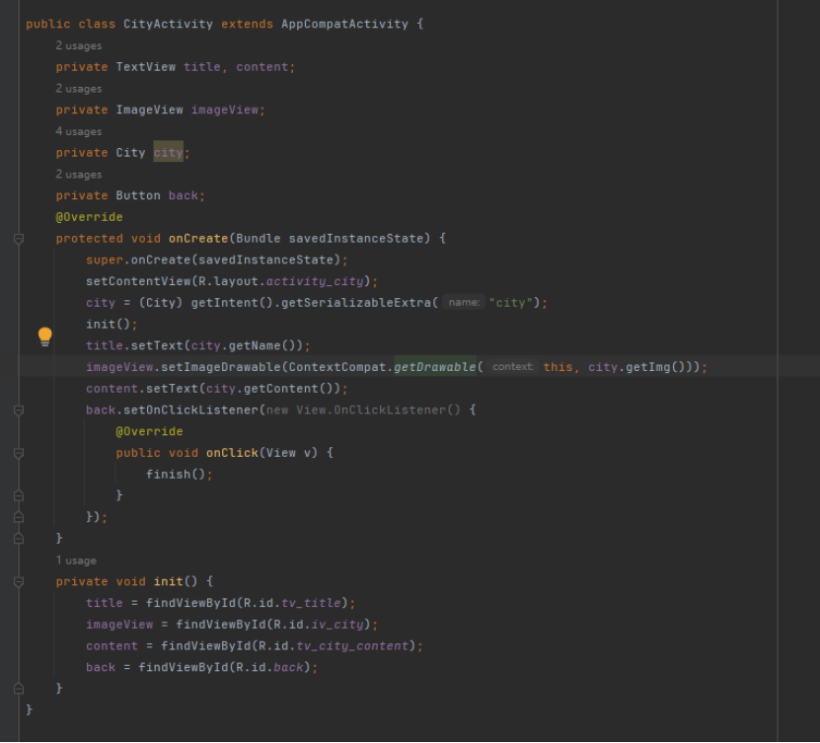This screenshot has width=820, height=743.
Task: Click iv_city resource id
Action: [x=337, y=625]
